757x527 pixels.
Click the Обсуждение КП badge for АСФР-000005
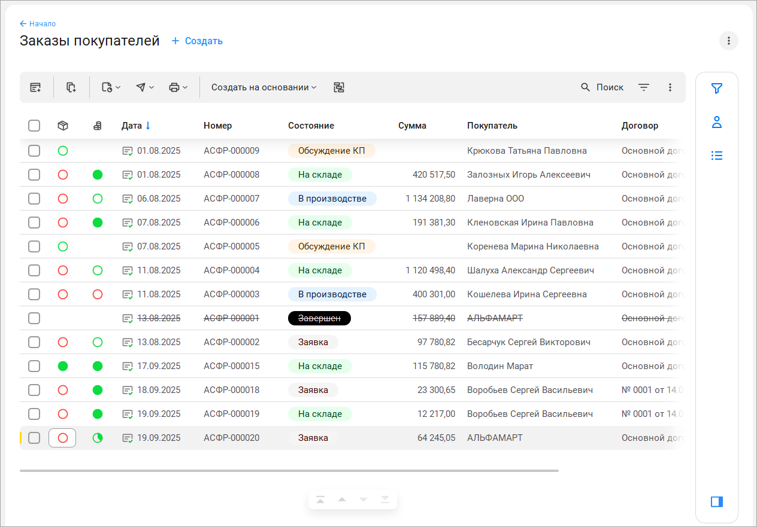(331, 246)
